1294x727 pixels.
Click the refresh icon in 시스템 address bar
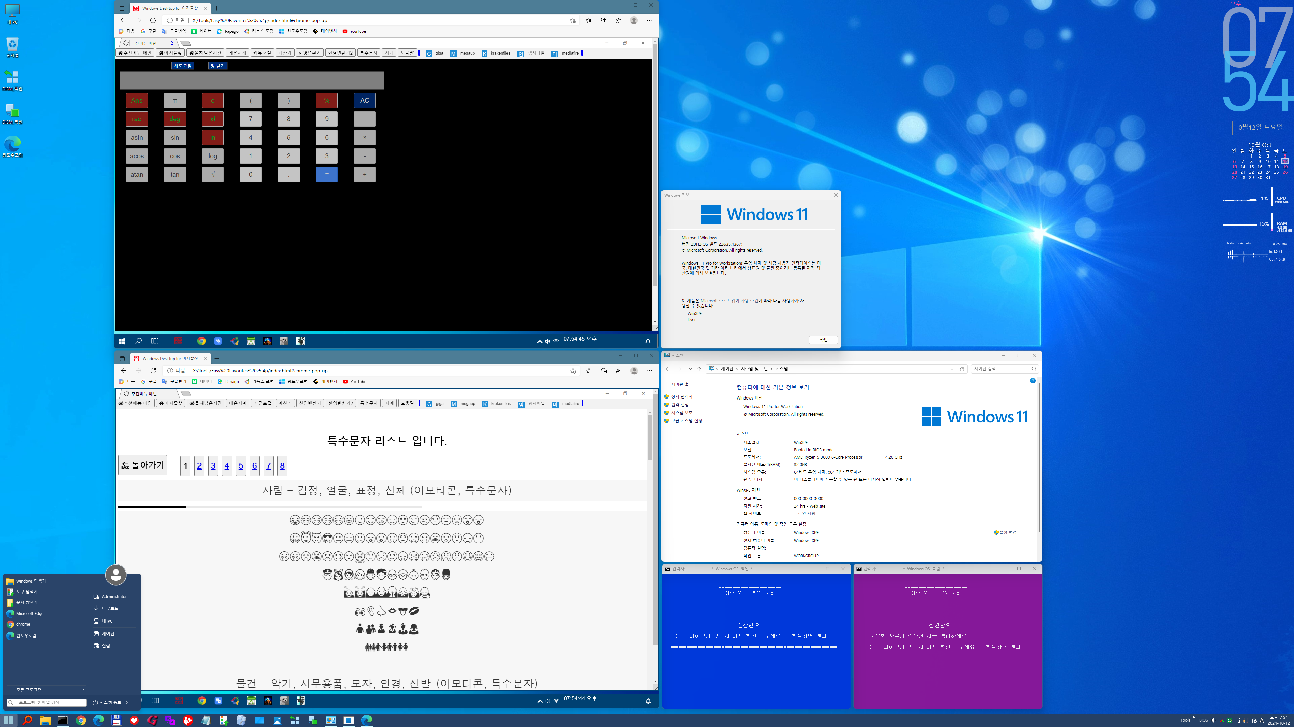(962, 369)
